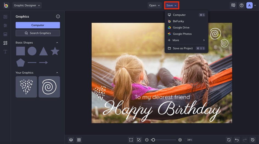The width and height of the screenshot is (259, 144).
Task: Add the straight line shape
Action: [32, 63]
